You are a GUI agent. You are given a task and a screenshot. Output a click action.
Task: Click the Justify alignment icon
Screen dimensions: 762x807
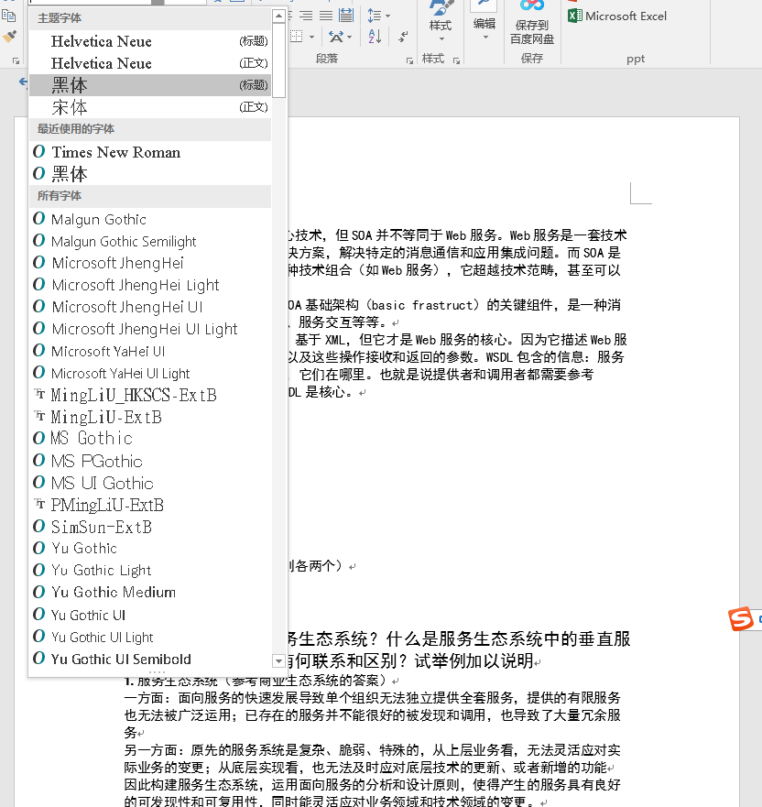tap(325, 15)
